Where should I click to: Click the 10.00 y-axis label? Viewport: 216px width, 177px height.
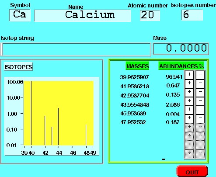[14, 97]
